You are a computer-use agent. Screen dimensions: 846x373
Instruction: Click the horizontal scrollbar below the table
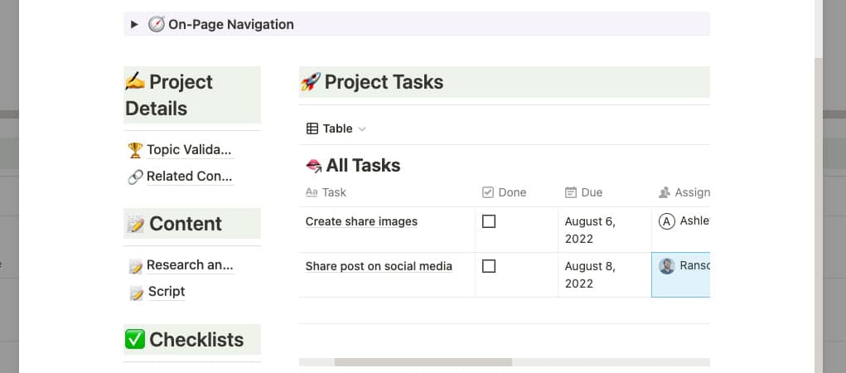423,362
